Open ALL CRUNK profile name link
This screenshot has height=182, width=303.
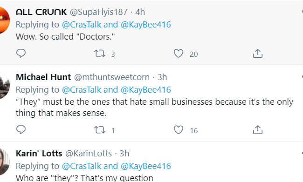(x=41, y=12)
